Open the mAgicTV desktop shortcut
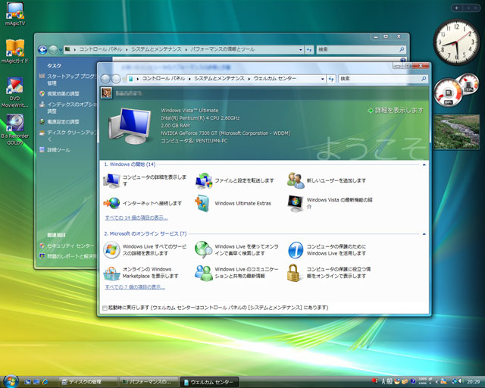This screenshot has height=388, width=485. (15, 14)
